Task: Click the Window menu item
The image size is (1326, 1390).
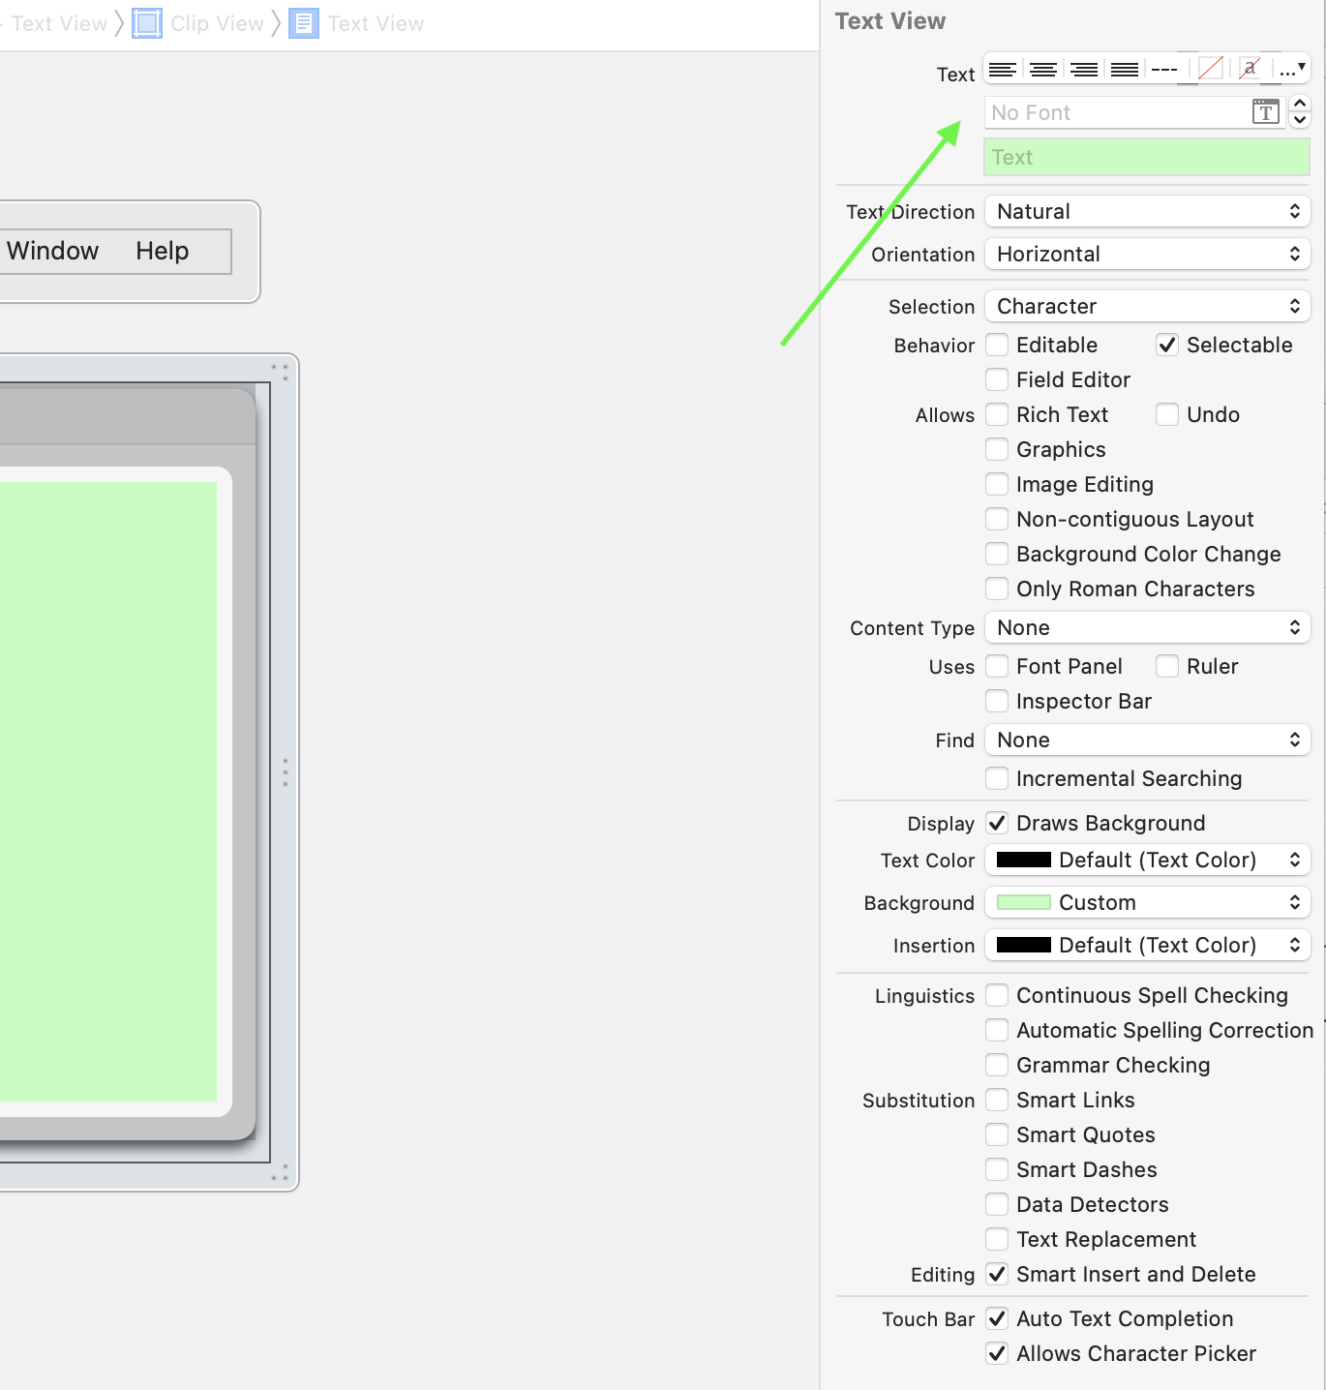Action: tap(53, 252)
